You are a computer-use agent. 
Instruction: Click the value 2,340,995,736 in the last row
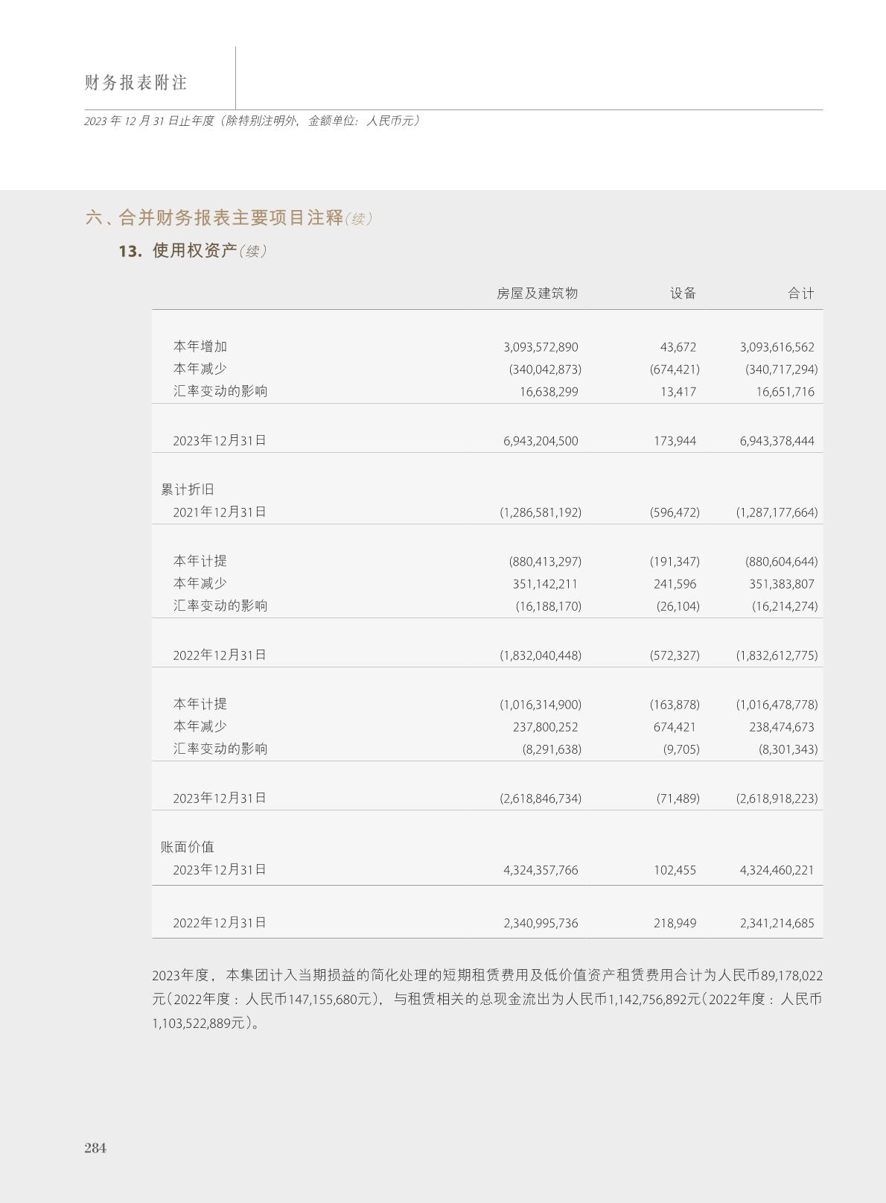click(x=541, y=923)
